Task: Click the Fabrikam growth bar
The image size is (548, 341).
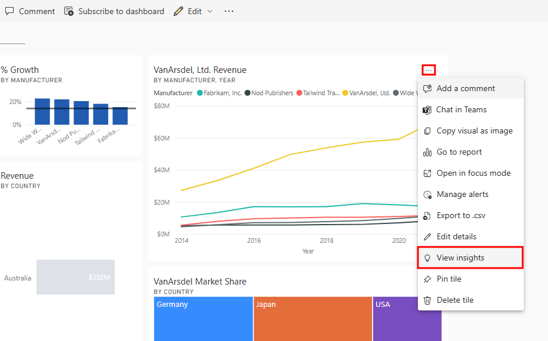Action: 120,116
